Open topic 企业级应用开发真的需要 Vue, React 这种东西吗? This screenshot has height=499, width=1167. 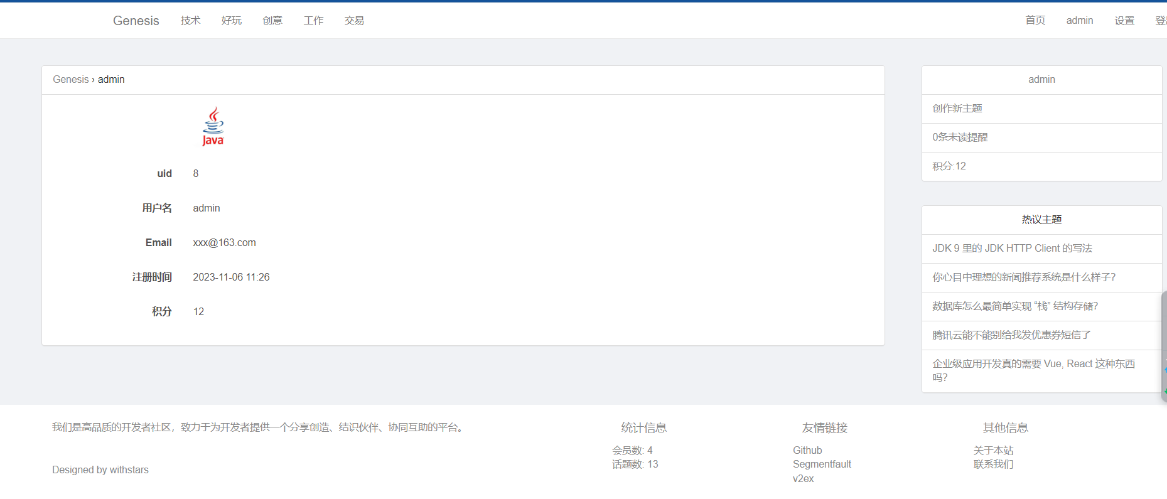click(x=1033, y=371)
